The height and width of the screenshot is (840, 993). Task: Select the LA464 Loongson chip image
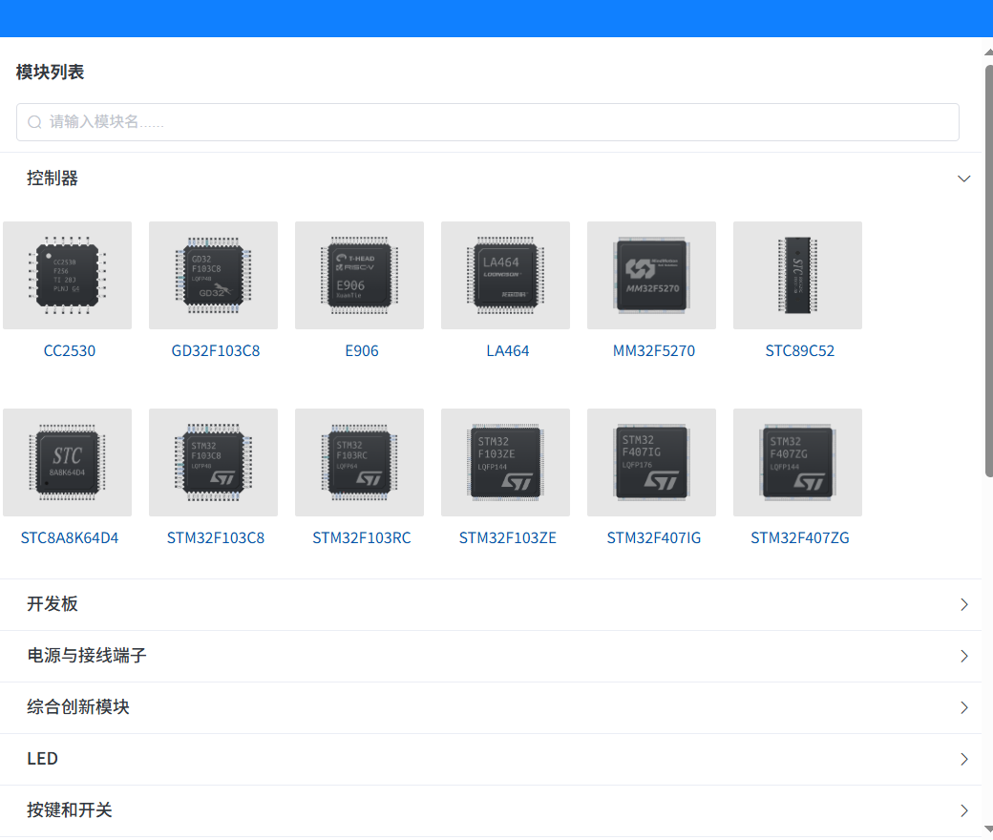[x=505, y=275]
